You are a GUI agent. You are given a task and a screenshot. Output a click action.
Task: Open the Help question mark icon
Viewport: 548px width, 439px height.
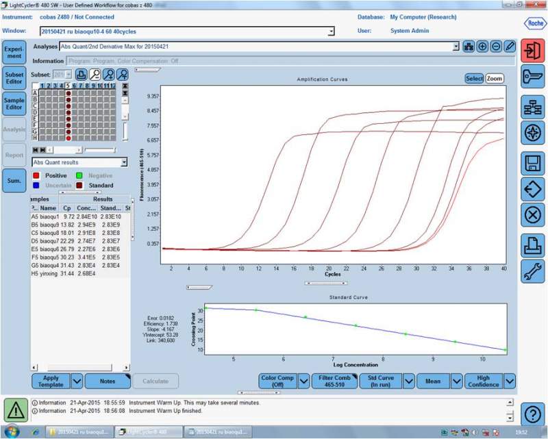click(532, 414)
